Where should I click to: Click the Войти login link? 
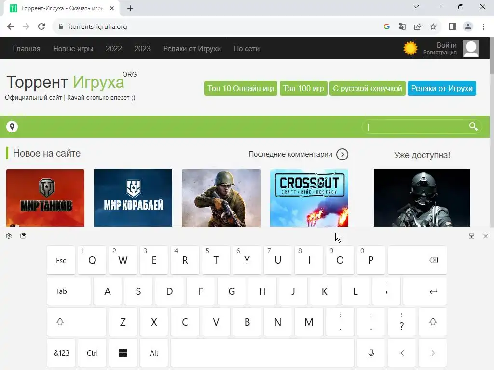[446, 45]
